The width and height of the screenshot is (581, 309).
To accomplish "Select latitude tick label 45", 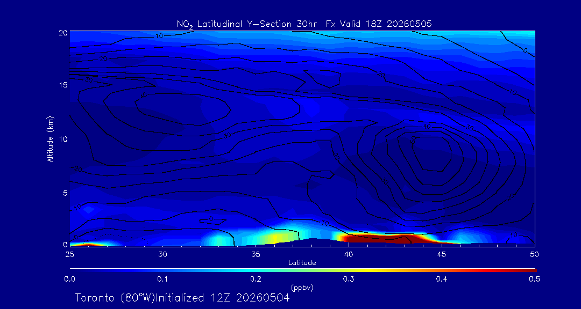I will pos(441,254).
